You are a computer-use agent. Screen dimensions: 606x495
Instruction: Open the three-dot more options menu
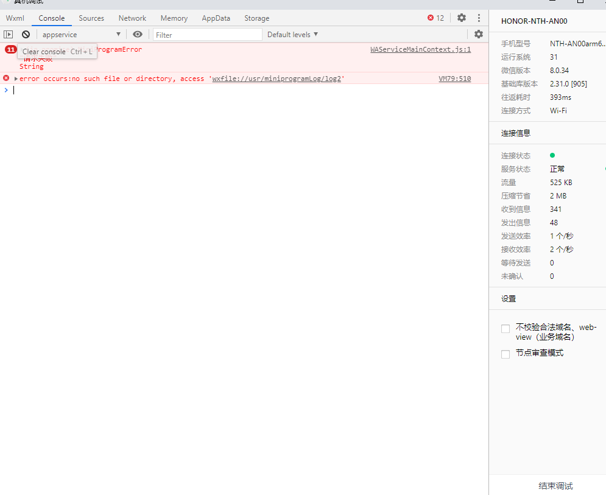click(x=479, y=18)
